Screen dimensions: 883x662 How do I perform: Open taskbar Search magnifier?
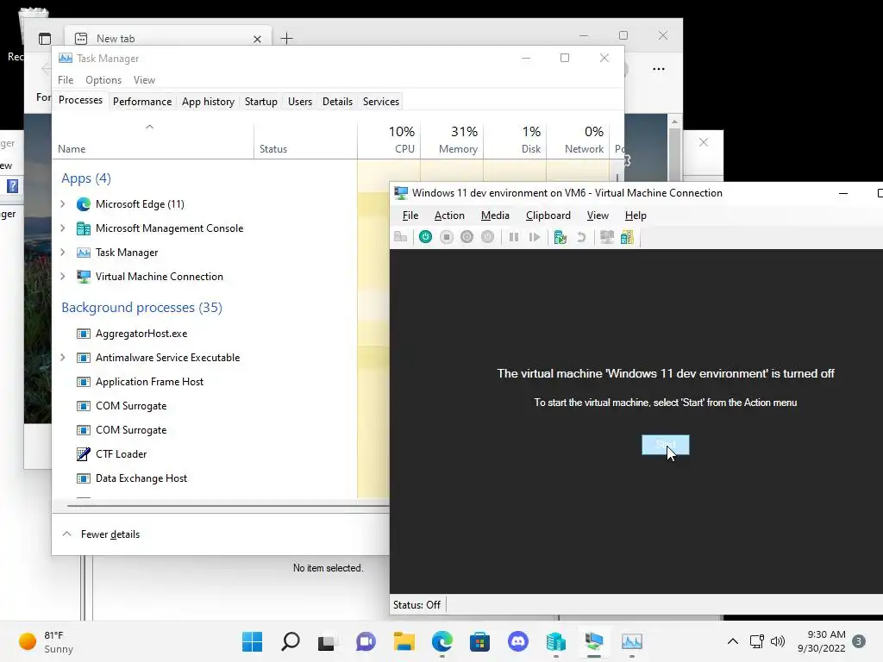point(290,641)
